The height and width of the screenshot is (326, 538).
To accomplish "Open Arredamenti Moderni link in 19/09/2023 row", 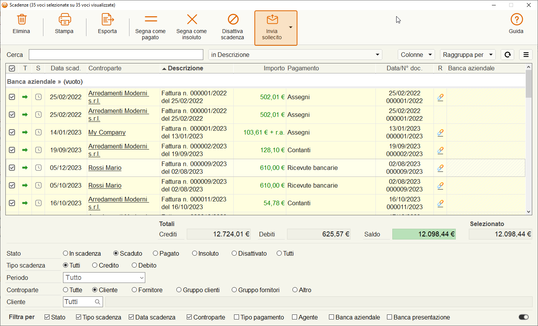I will pyautogui.click(x=119, y=150).
